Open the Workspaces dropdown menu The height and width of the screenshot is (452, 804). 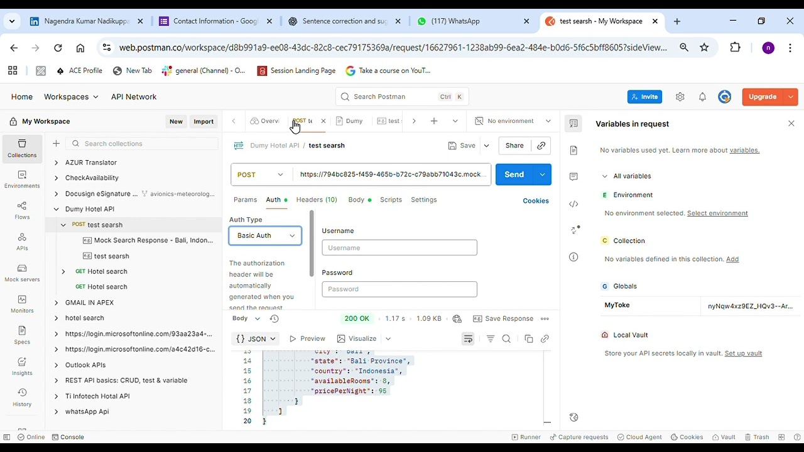(71, 97)
